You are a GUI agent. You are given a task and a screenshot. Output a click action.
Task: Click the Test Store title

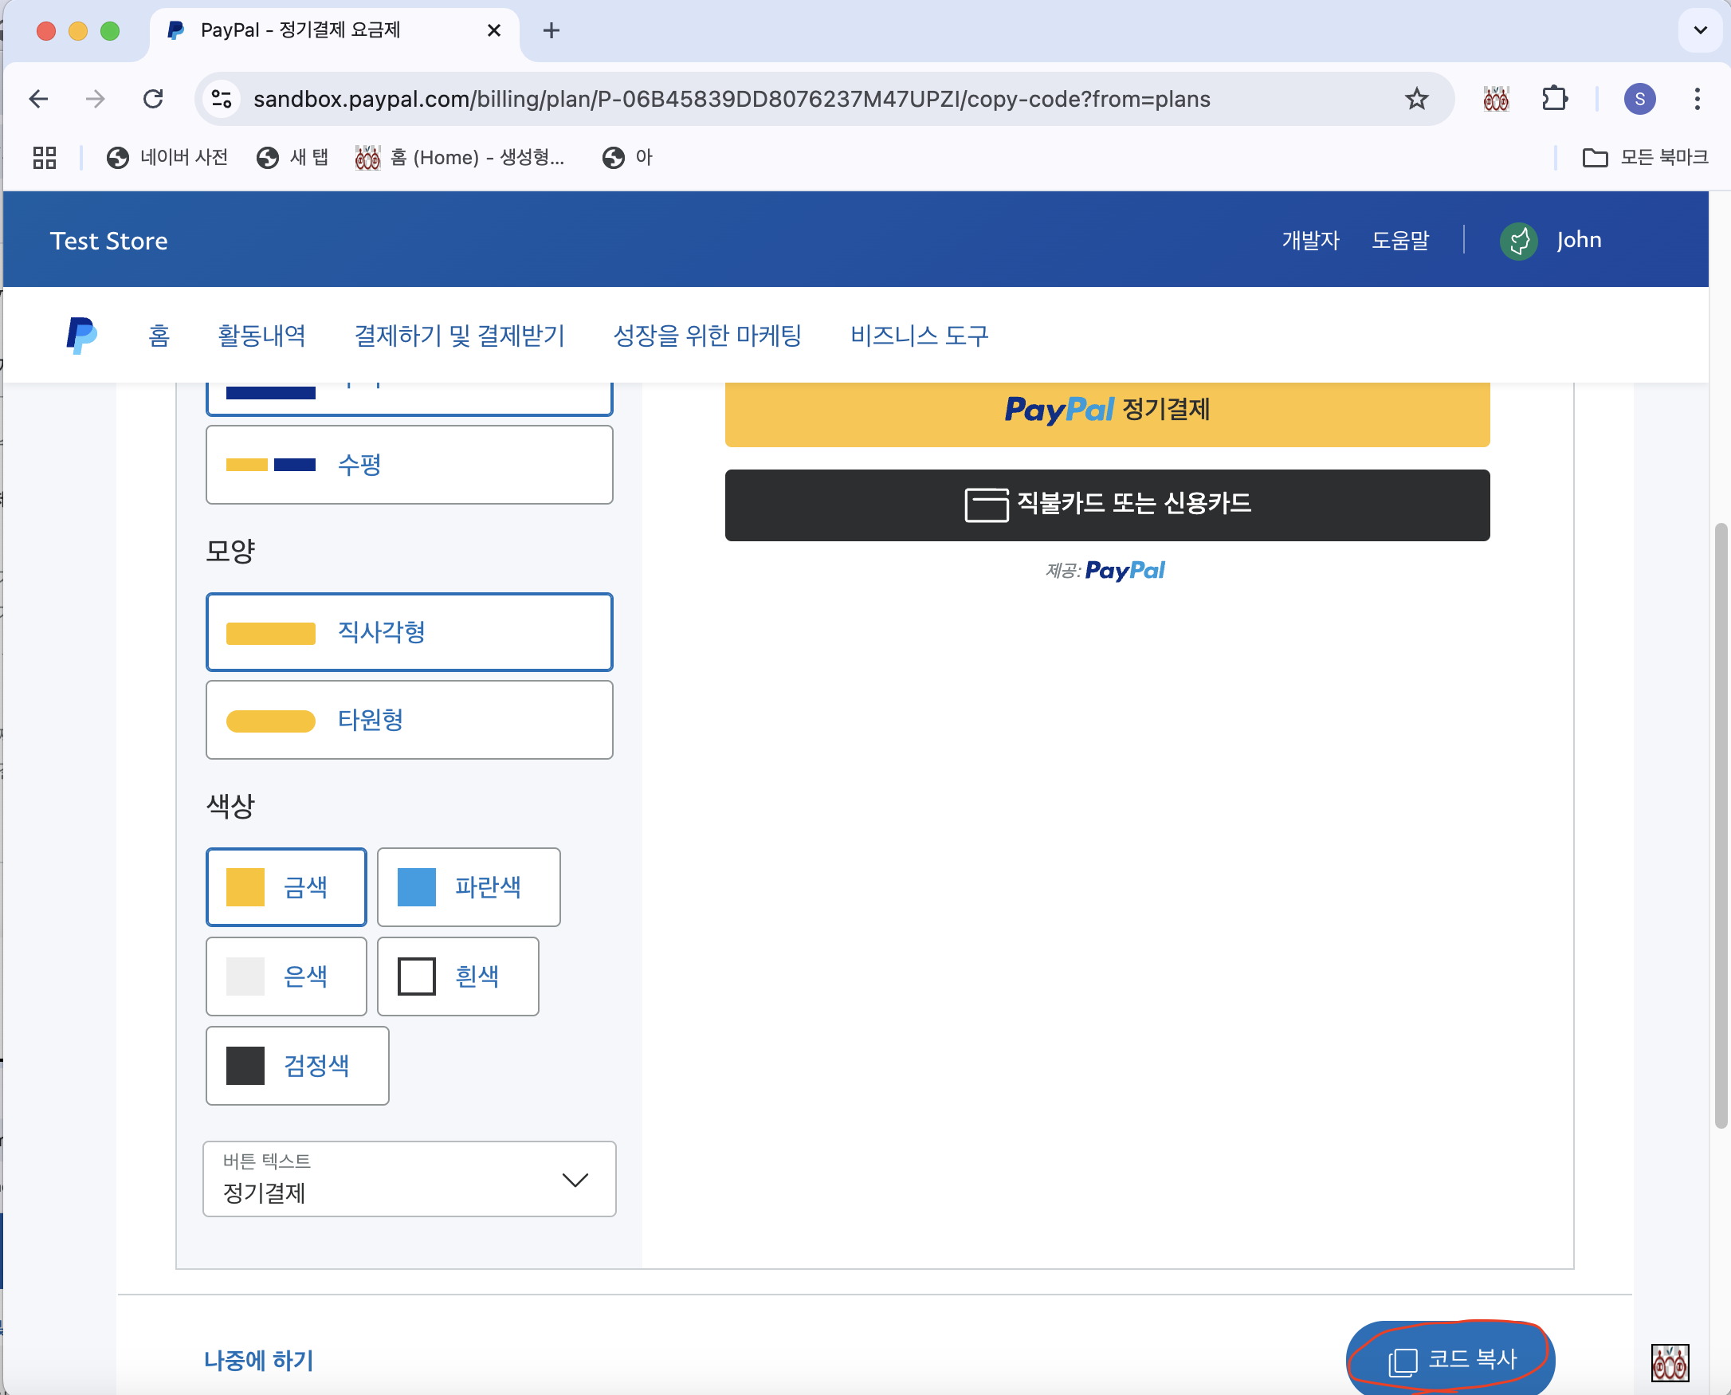click(108, 241)
